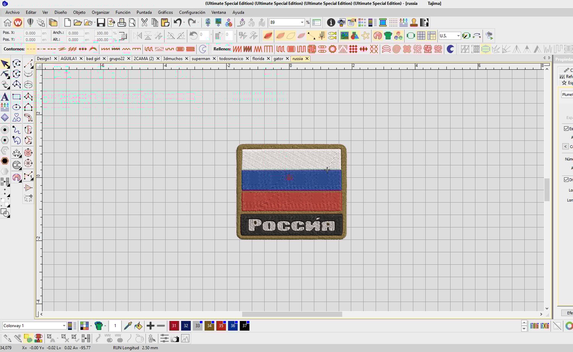Add a color with the plus icon
The width and height of the screenshot is (573, 352).
(151, 326)
